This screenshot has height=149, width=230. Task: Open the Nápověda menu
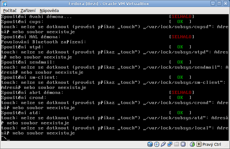49,11
